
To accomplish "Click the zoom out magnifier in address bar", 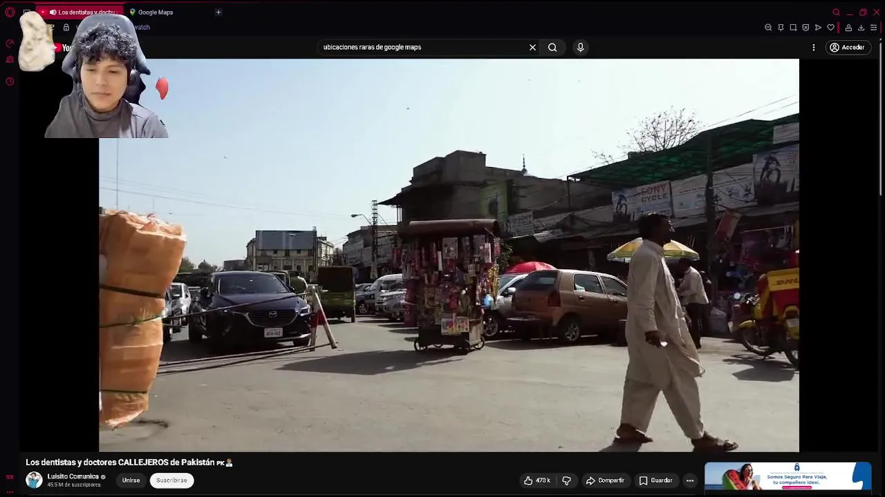I will pyautogui.click(x=768, y=28).
